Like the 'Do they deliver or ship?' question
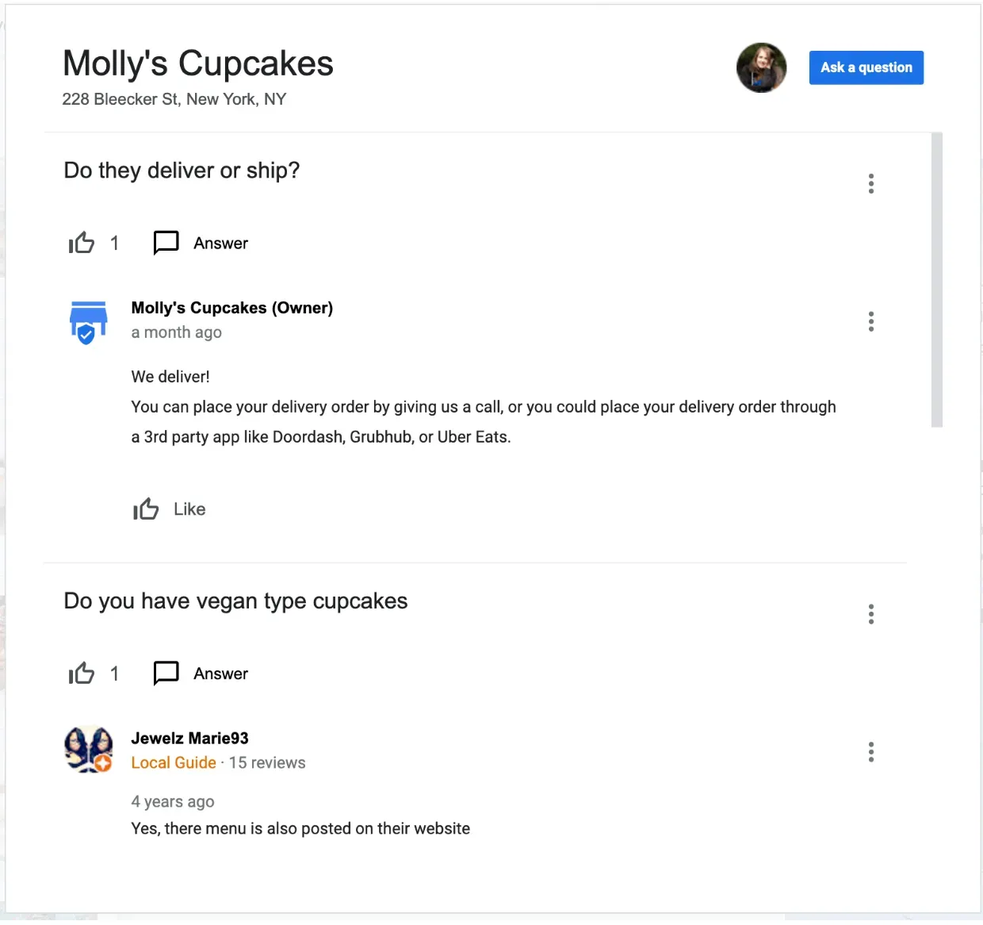Image resolution: width=983 pixels, height=925 pixels. click(x=82, y=243)
